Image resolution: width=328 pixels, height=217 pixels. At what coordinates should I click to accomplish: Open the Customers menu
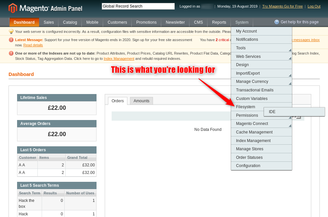point(117,22)
